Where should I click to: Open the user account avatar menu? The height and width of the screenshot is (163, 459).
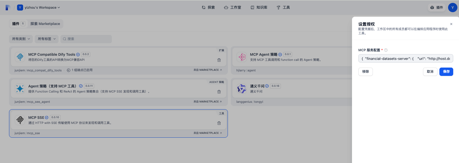(453, 7)
